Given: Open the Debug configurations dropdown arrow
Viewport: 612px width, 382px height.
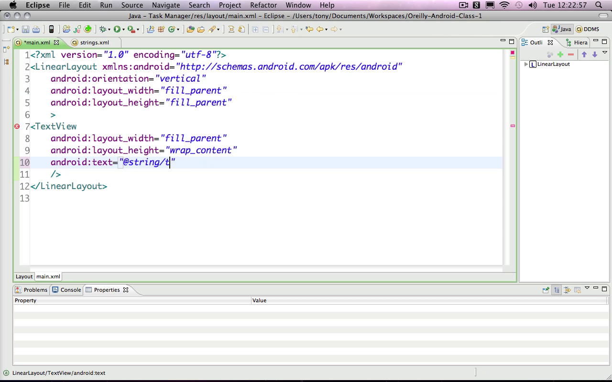Looking at the screenshot, I should click(109, 30).
